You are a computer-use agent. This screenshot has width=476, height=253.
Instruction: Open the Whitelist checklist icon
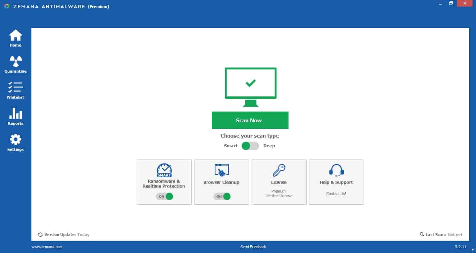point(15,87)
